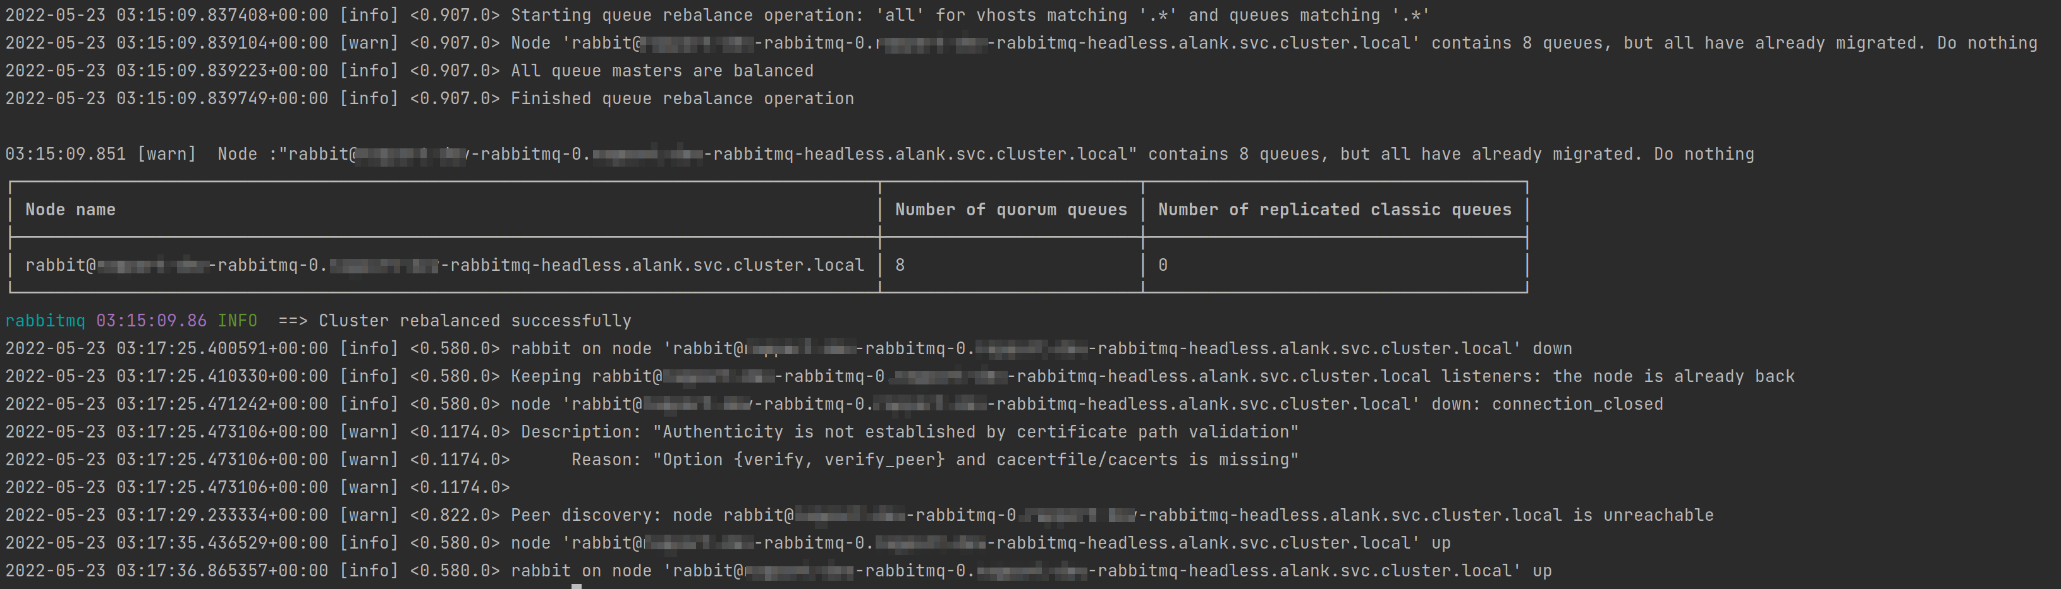Click 'the node is already back' text

[1673, 376]
